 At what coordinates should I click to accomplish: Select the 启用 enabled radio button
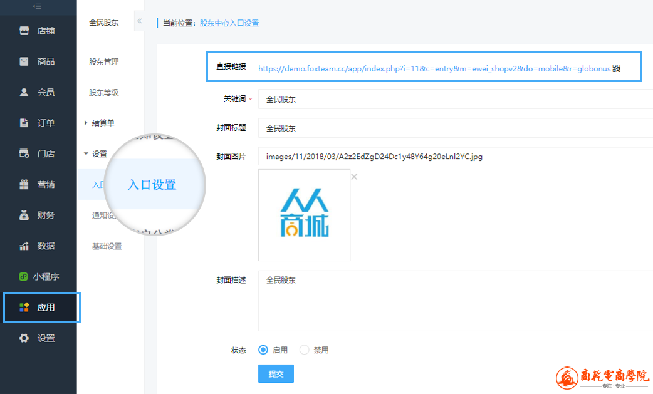pyautogui.click(x=263, y=350)
